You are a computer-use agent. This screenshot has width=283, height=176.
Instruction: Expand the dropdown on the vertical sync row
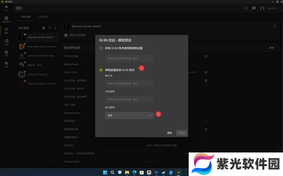[206, 145]
